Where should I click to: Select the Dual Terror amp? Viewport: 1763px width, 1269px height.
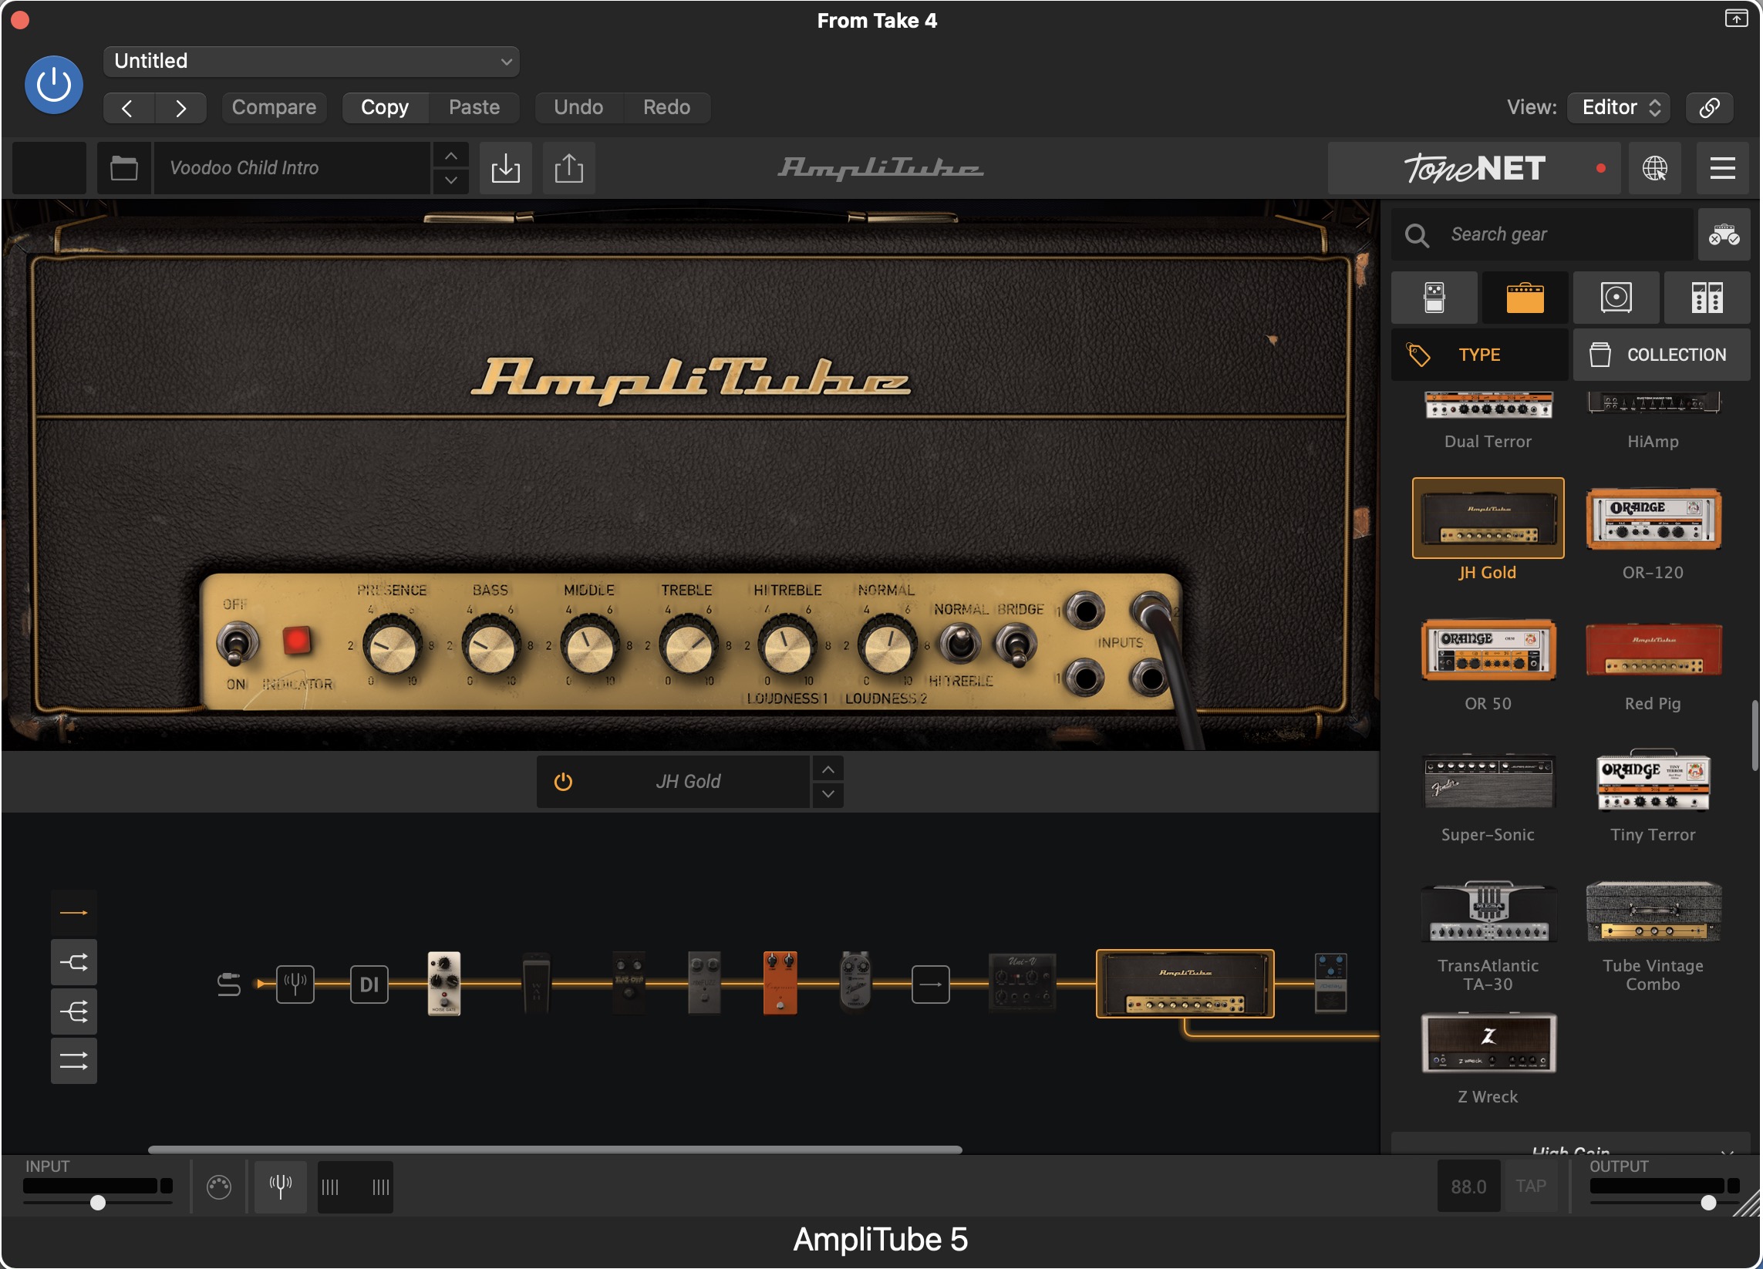pos(1488,419)
